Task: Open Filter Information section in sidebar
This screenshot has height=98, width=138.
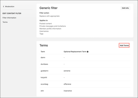Action: 9,18
